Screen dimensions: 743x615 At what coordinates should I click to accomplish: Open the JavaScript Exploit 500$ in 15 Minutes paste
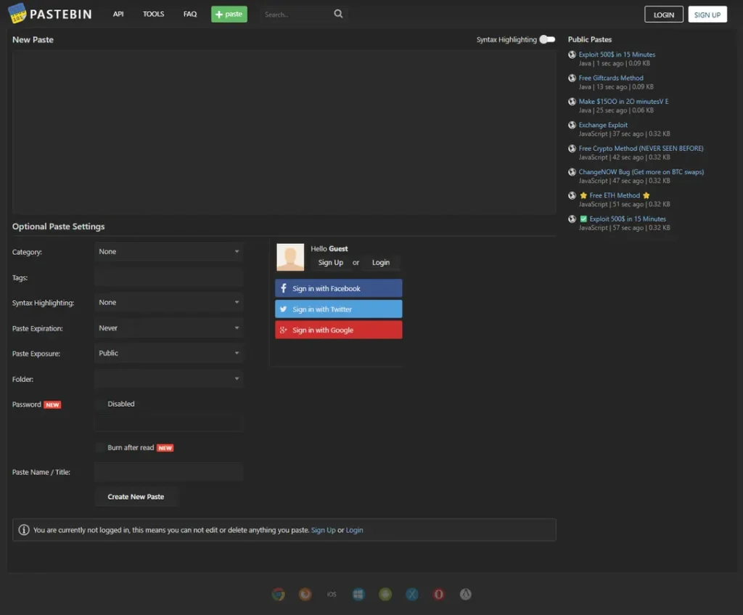pos(628,219)
